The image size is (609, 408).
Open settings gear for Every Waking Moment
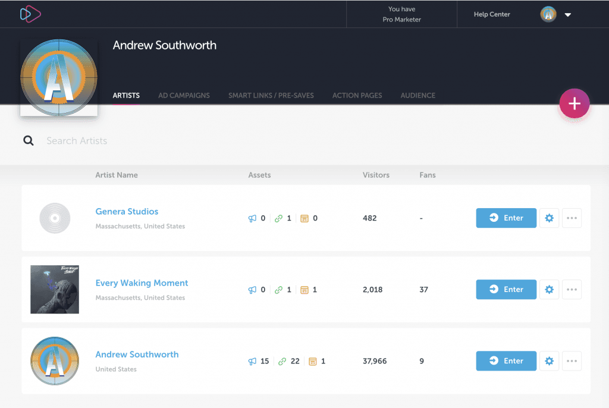(549, 290)
